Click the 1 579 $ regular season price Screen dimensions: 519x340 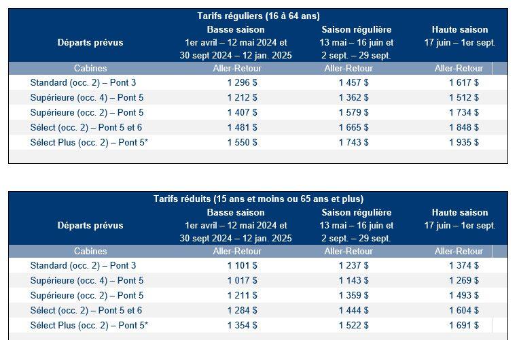353,112
